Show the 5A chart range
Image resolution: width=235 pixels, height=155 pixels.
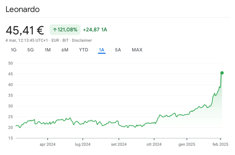point(118,50)
